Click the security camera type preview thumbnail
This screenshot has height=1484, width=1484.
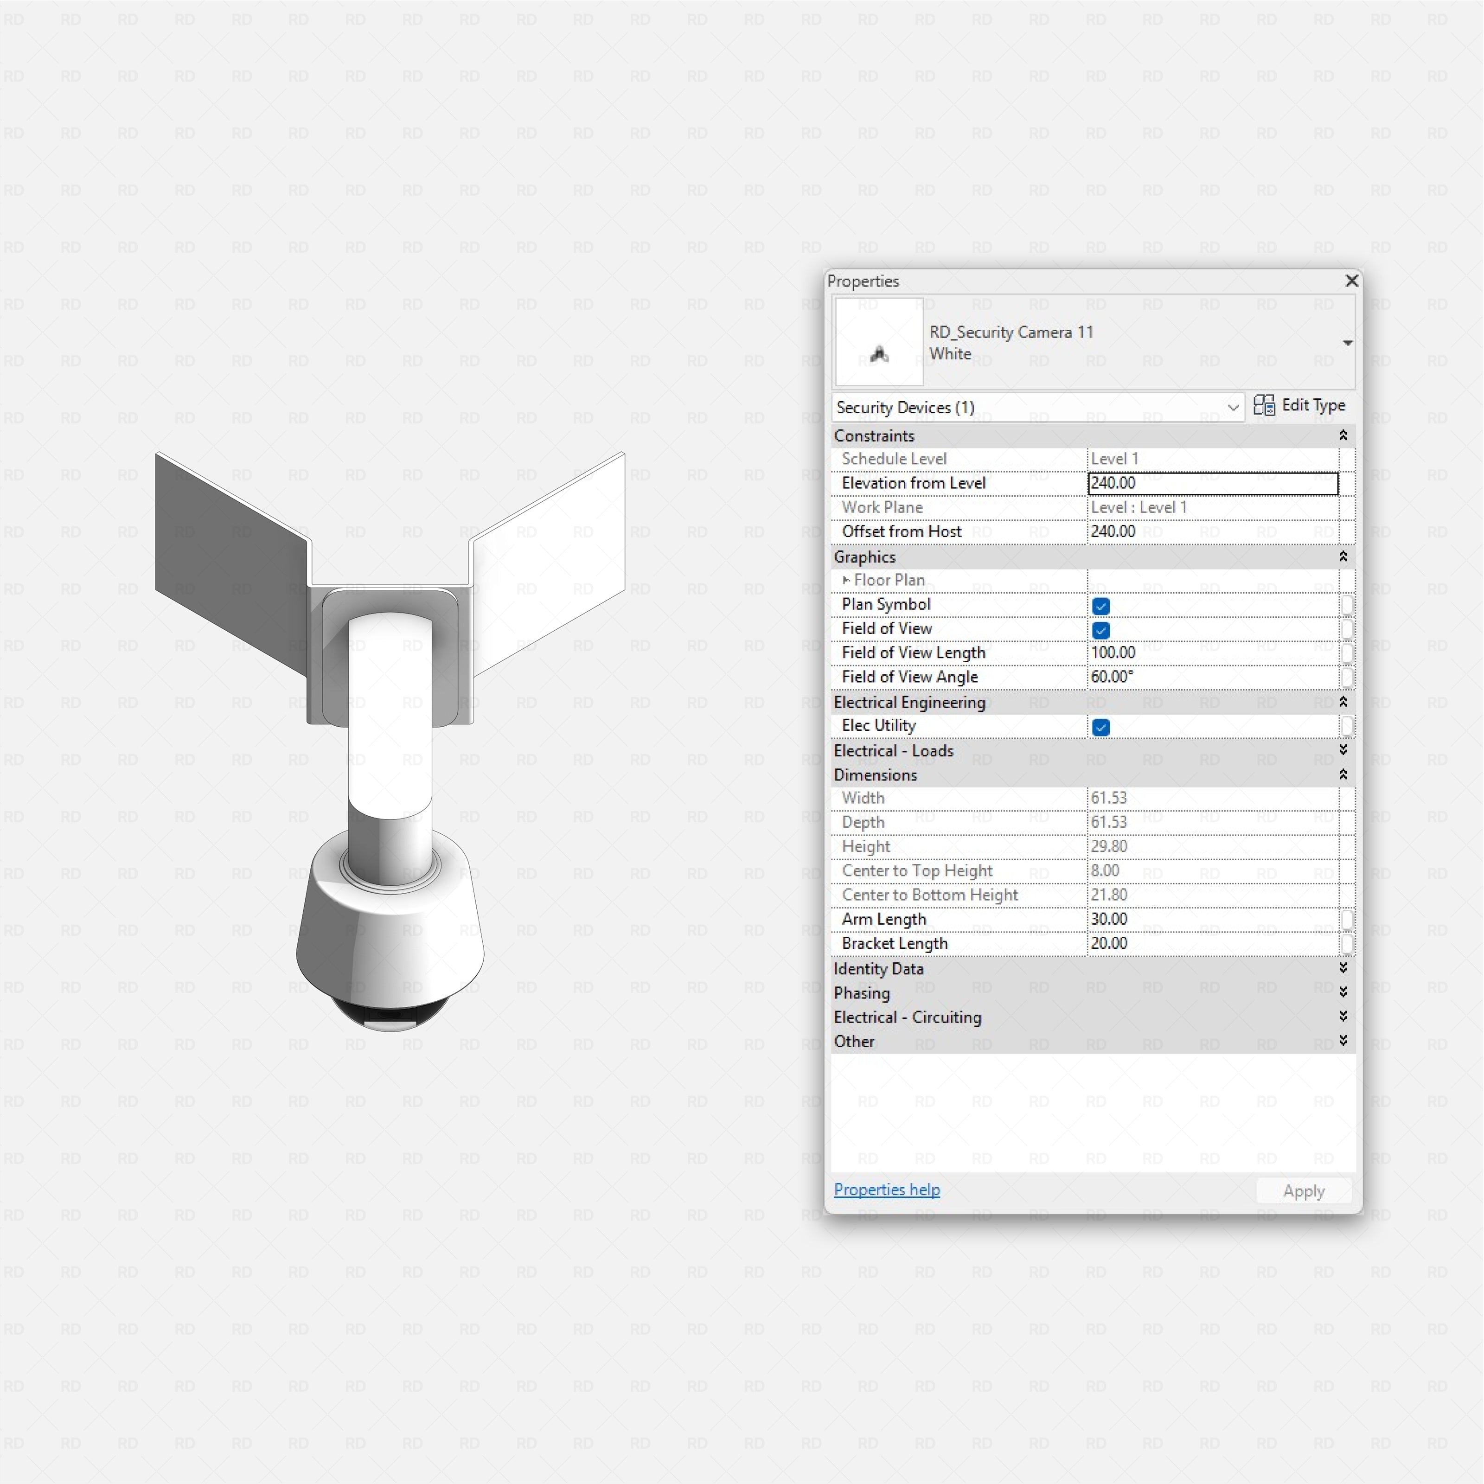coord(879,342)
